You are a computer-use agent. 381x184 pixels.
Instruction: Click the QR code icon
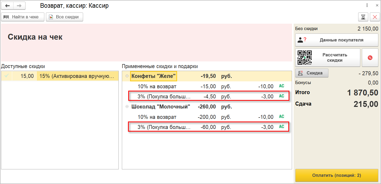(x=304, y=57)
